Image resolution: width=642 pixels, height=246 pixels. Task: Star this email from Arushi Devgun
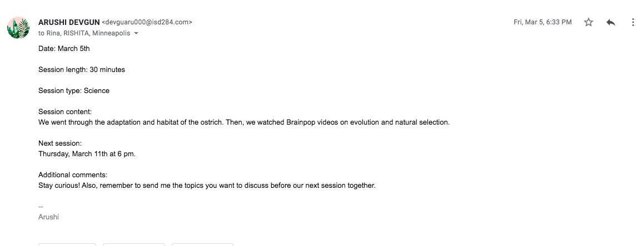point(589,22)
